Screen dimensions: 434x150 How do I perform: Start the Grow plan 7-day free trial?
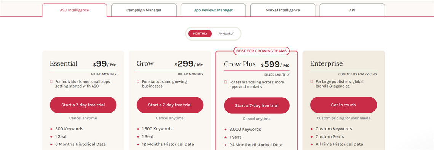(170, 105)
